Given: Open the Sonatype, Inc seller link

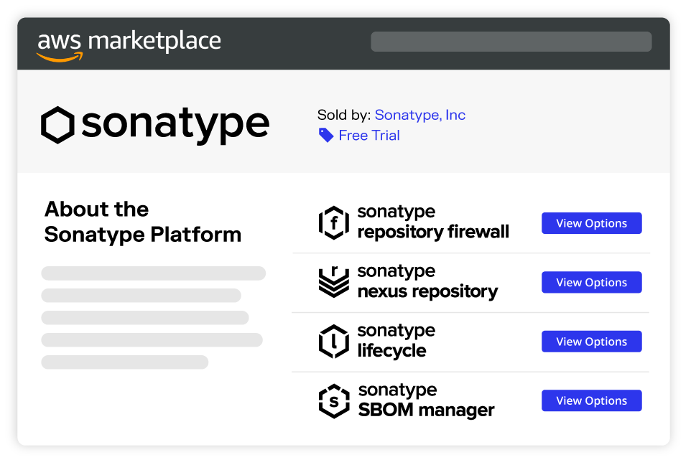Looking at the screenshot, I should coord(420,115).
